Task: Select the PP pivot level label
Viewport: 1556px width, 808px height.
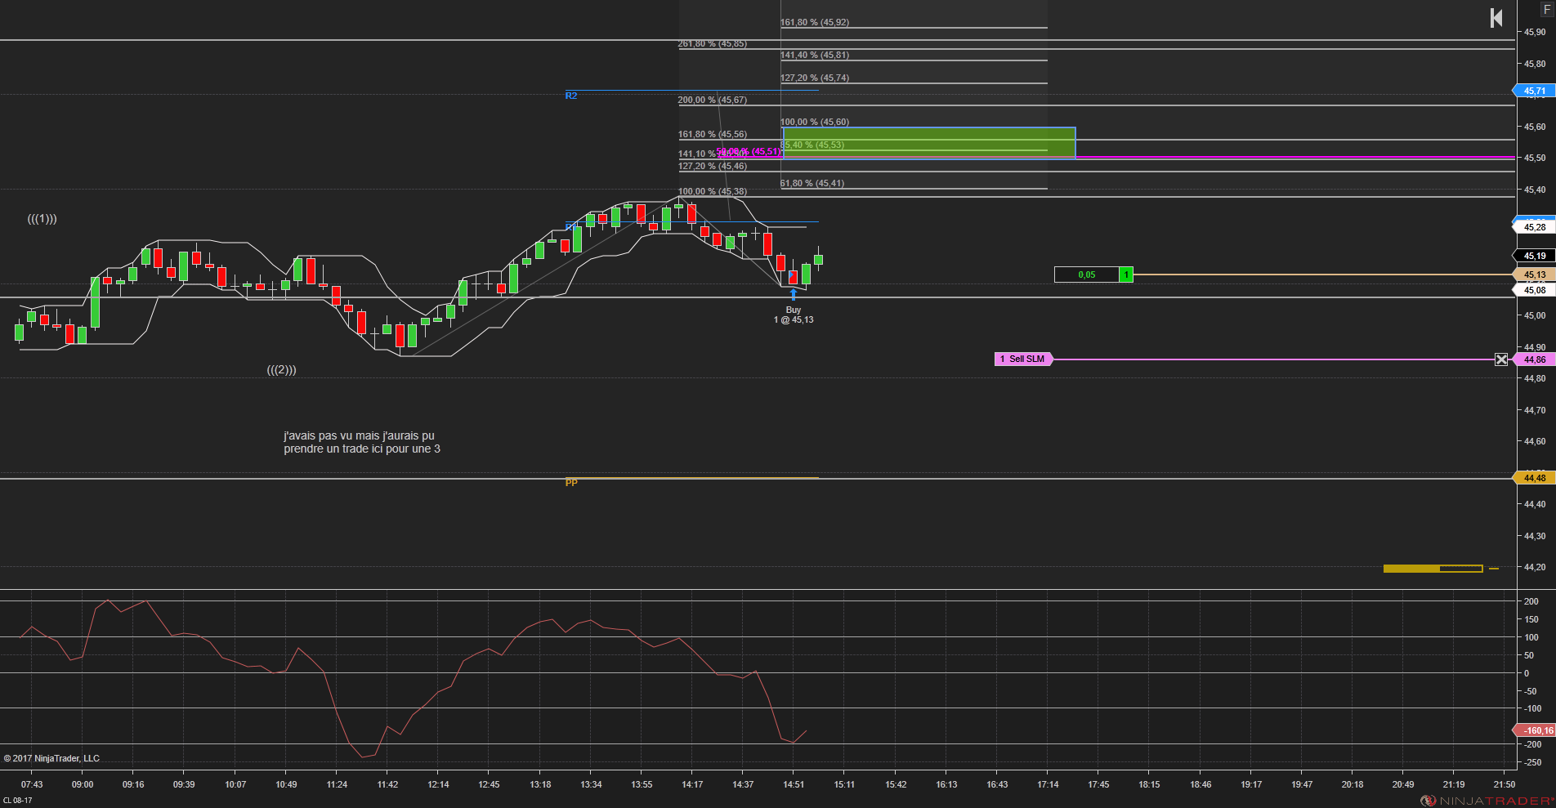Action: click(571, 483)
